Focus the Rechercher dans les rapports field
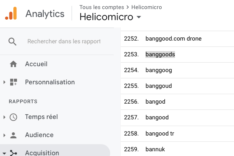 64,41
